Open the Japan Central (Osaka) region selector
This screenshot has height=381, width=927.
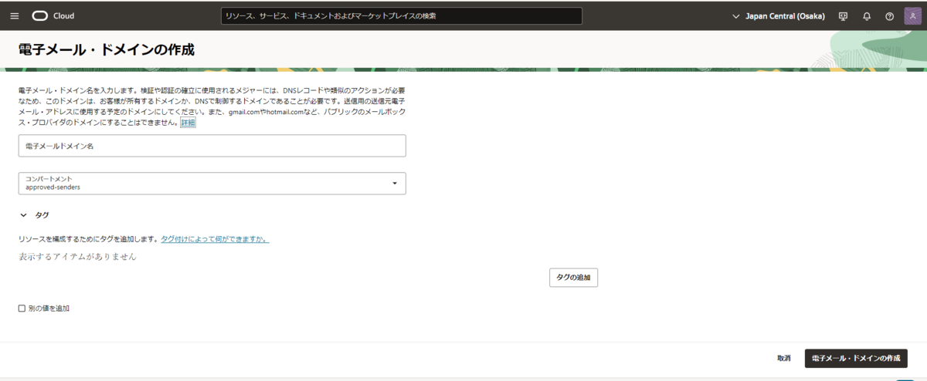[779, 15]
